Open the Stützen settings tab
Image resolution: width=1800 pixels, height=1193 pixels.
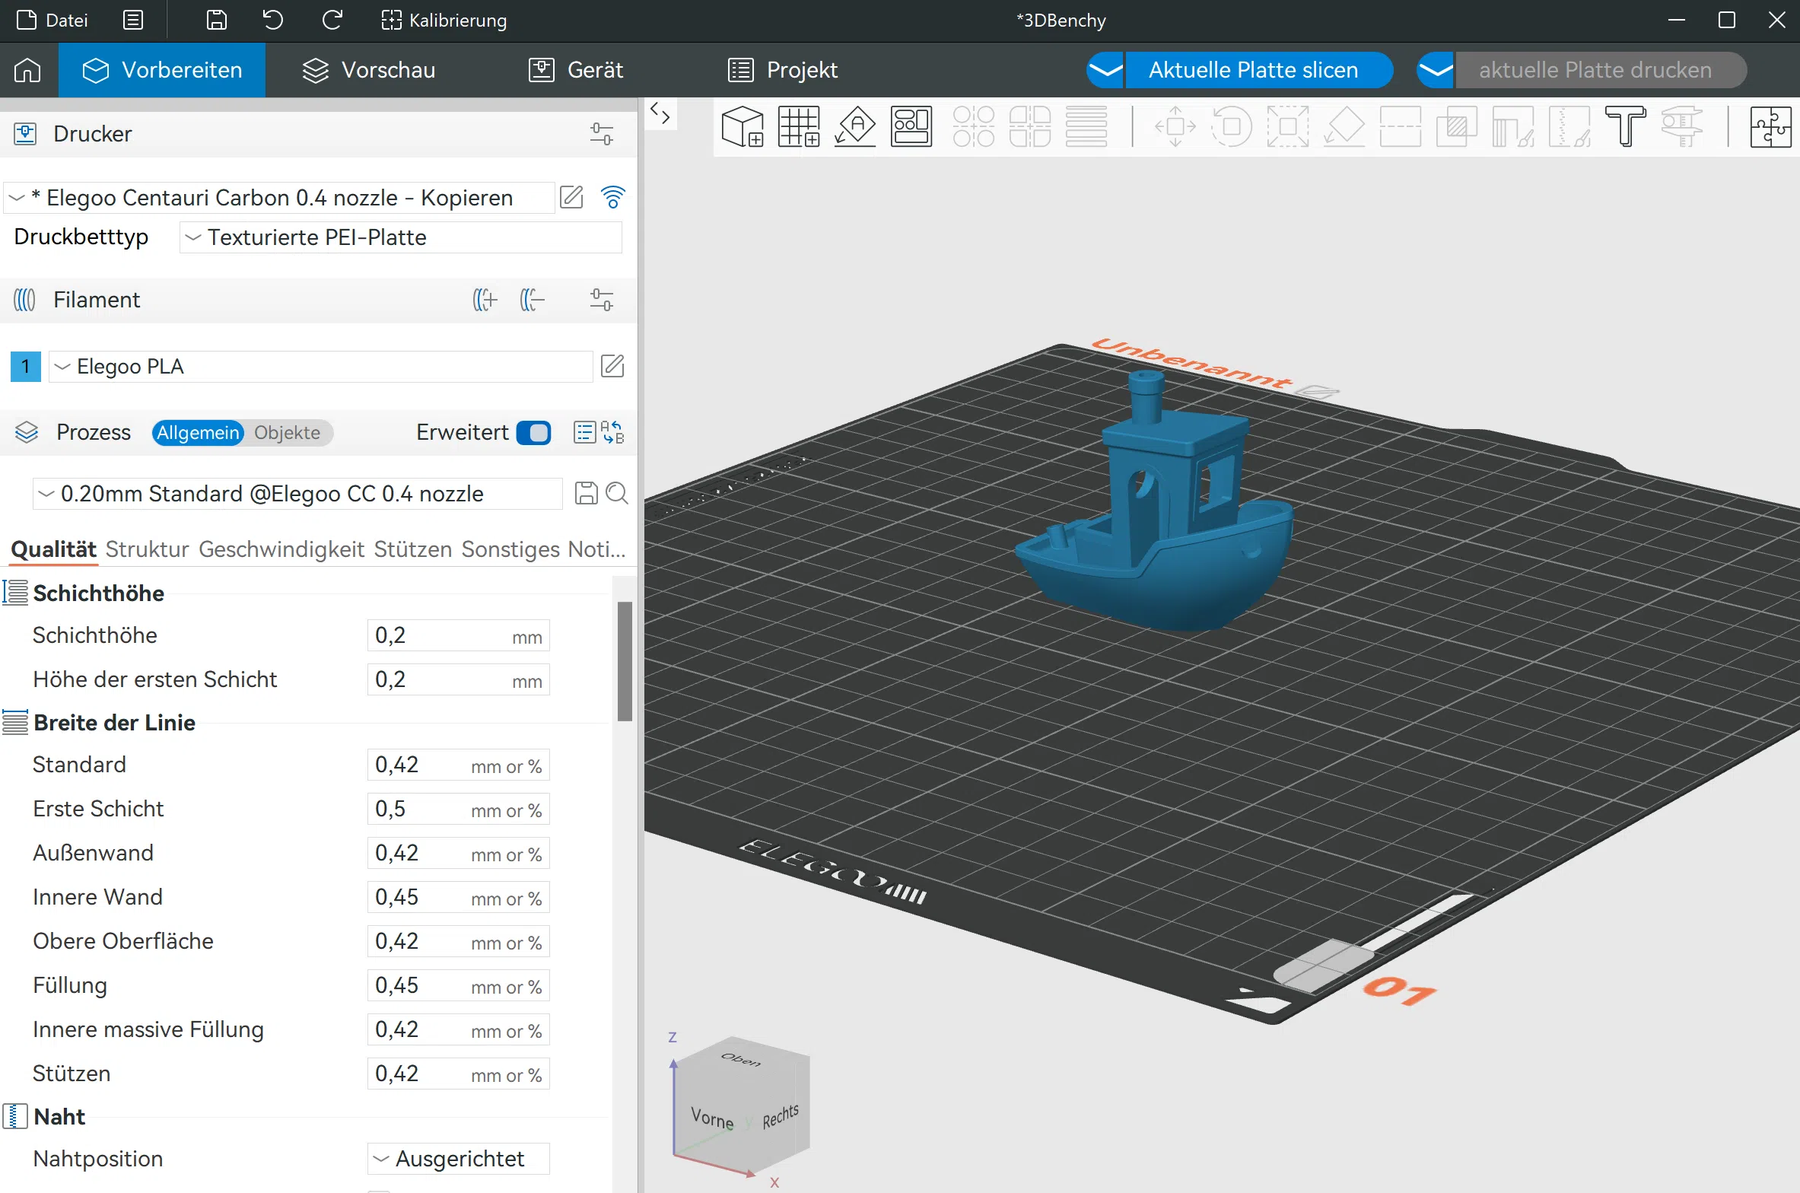click(413, 549)
